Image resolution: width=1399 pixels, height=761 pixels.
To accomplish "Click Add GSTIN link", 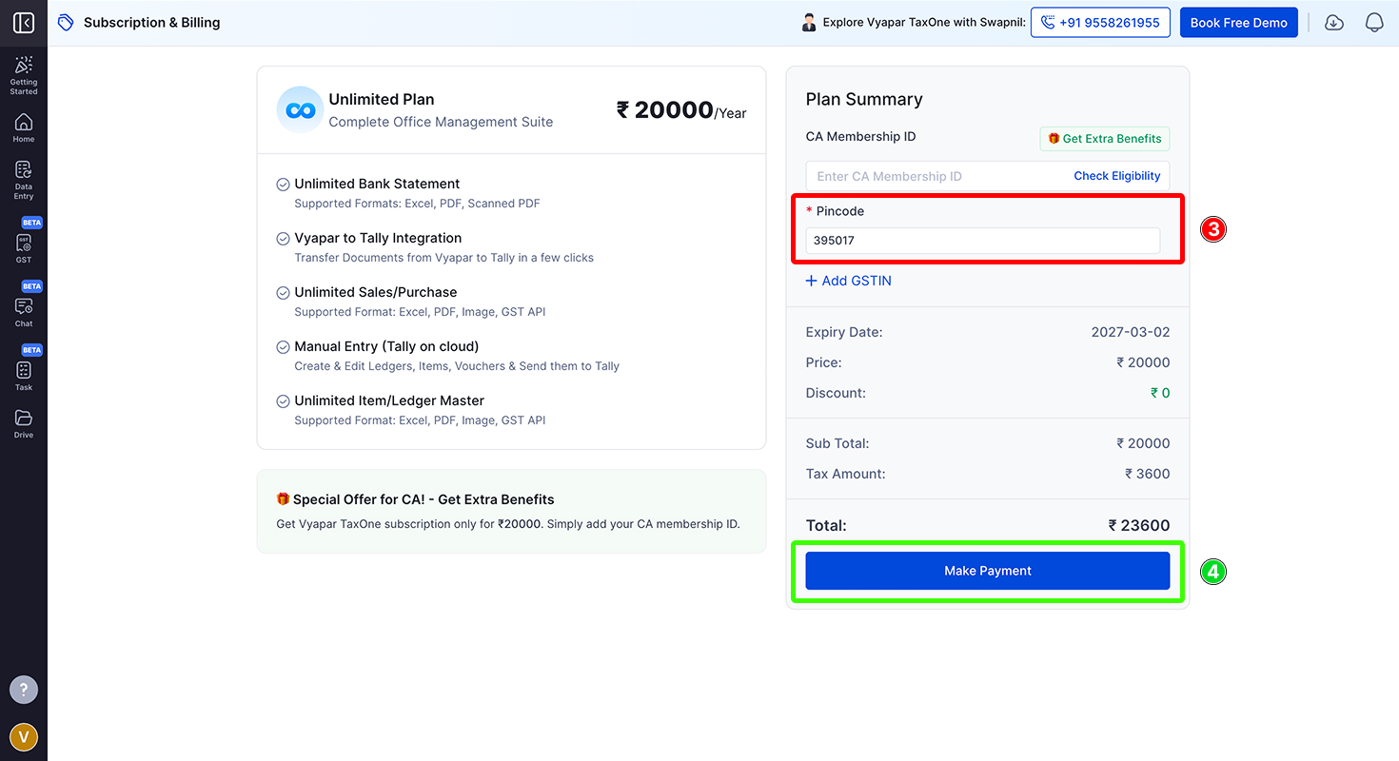I will 848,281.
